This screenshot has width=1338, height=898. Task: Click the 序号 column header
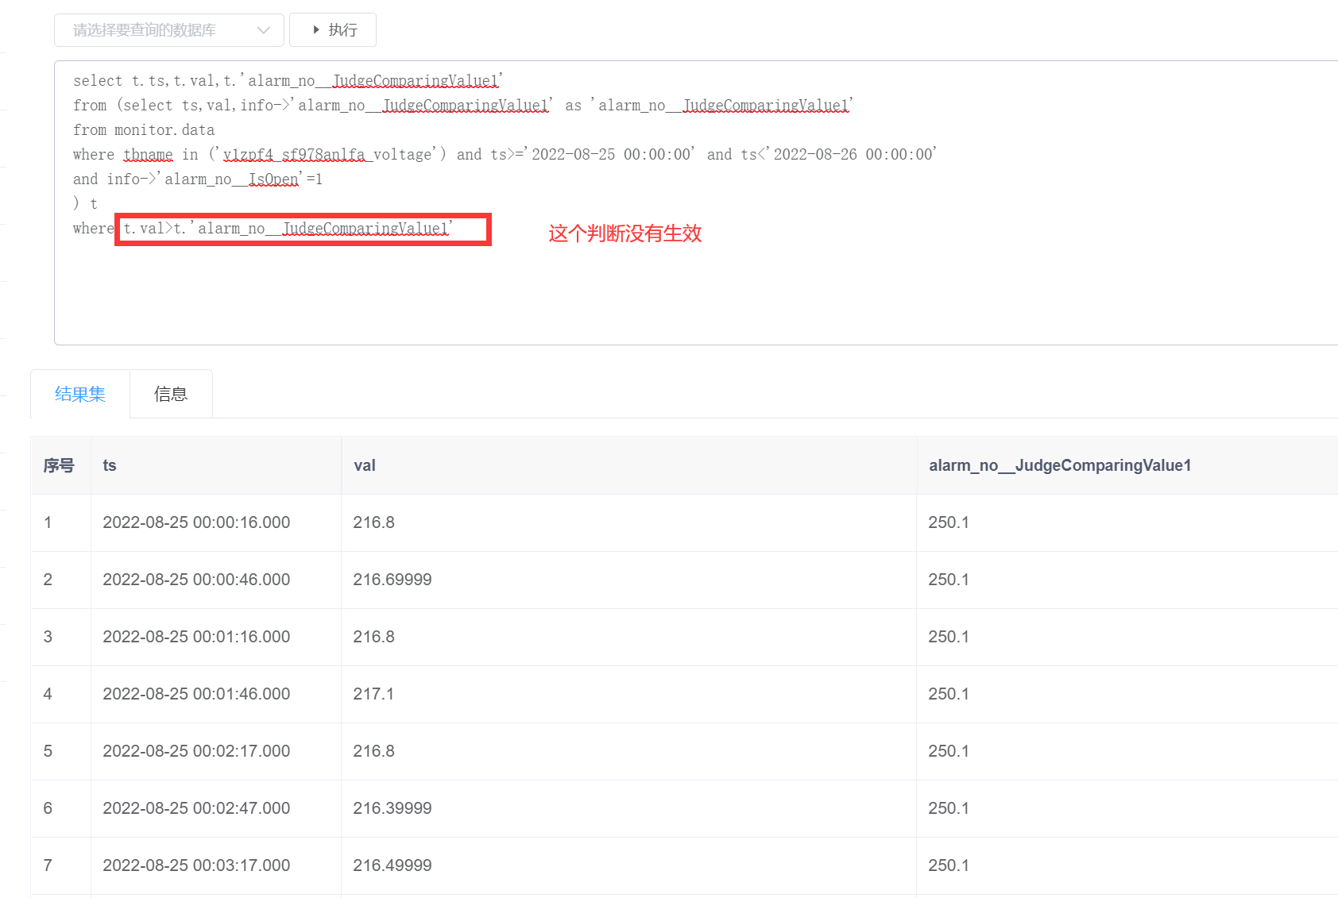click(59, 465)
